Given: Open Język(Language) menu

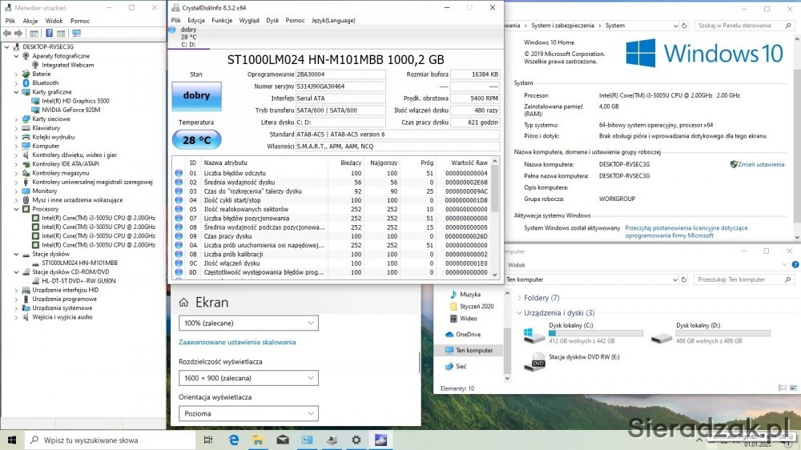Looking at the screenshot, I should (x=333, y=21).
